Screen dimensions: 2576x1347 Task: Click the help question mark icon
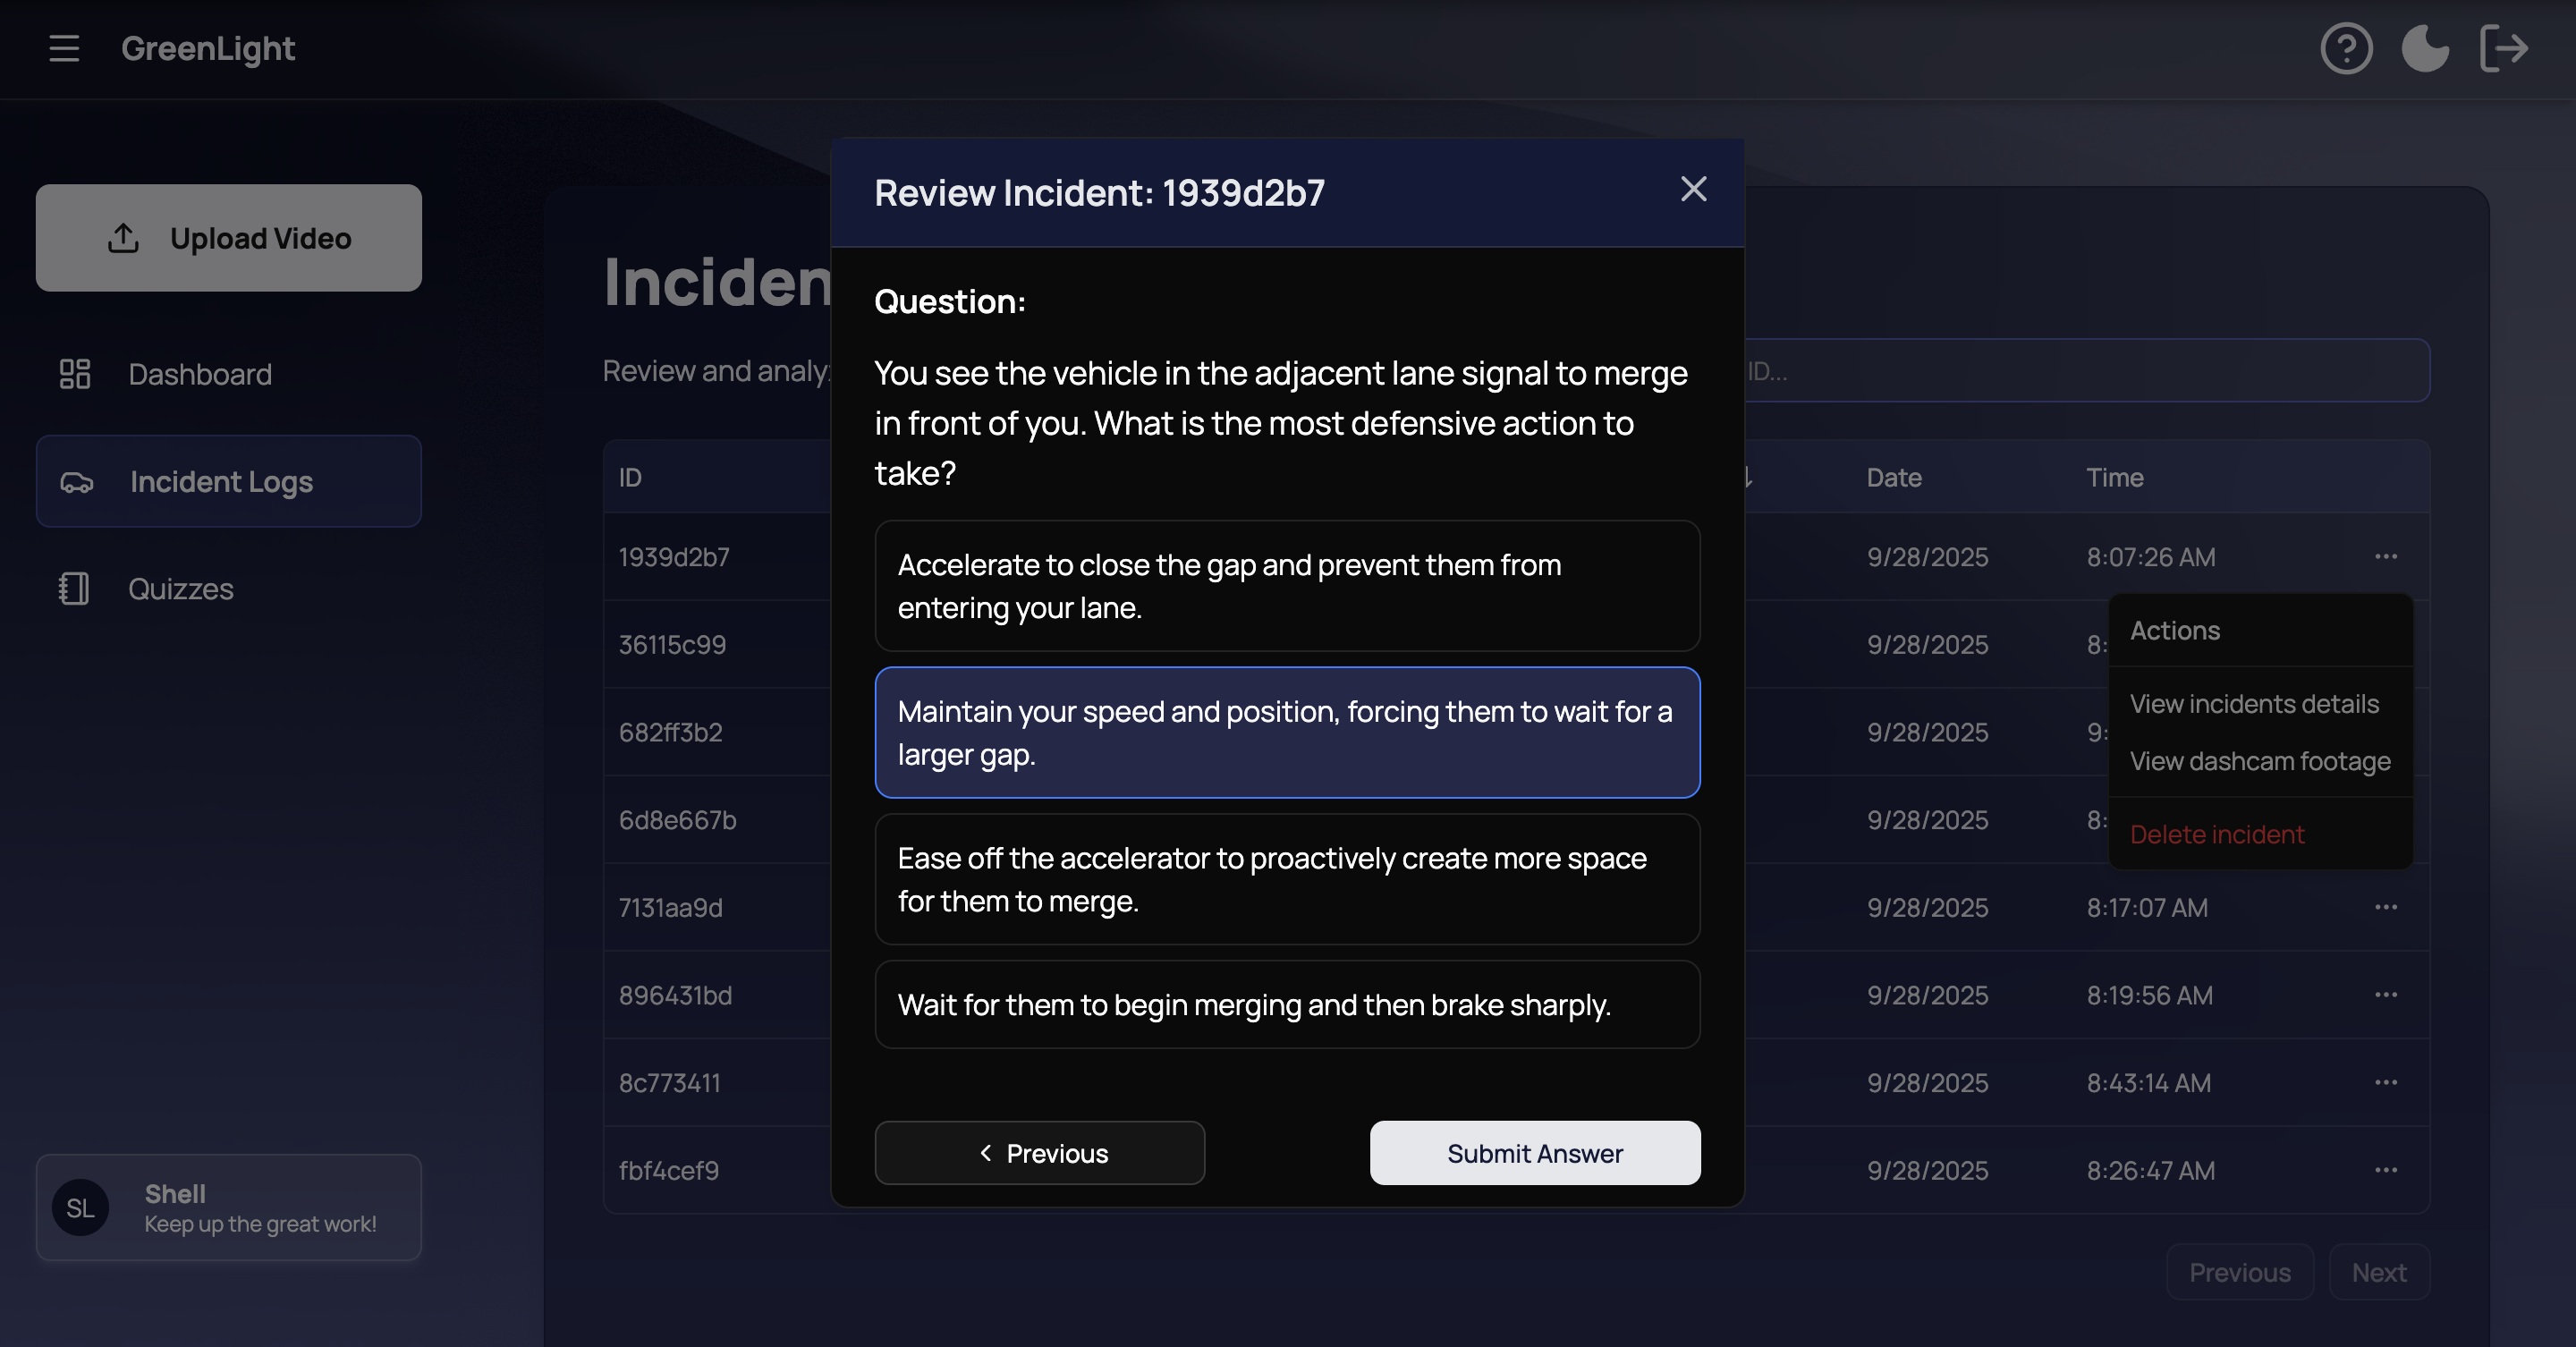2346,48
